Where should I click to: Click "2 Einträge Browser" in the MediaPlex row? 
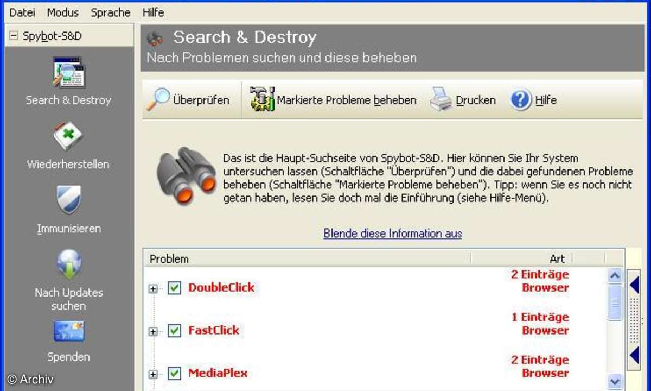pos(540,367)
